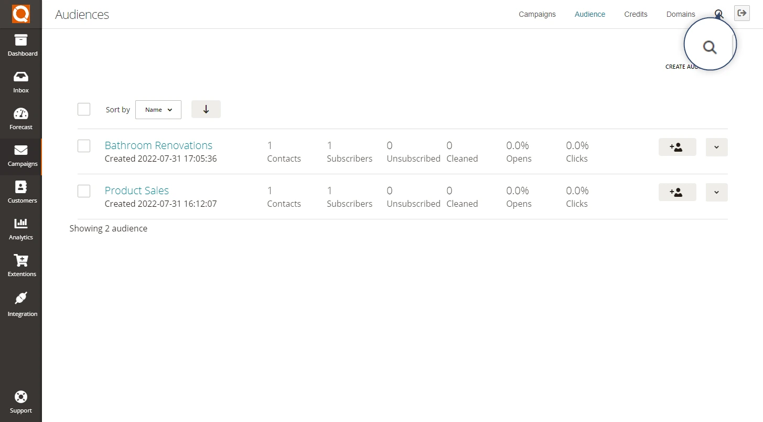Screen dimensions: 763x422
Task: Switch to the Credits tab
Action: (636, 14)
